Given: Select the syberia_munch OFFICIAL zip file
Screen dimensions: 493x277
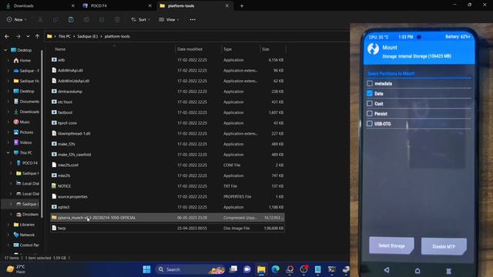Looking at the screenshot, I should [x=167, y=217].
